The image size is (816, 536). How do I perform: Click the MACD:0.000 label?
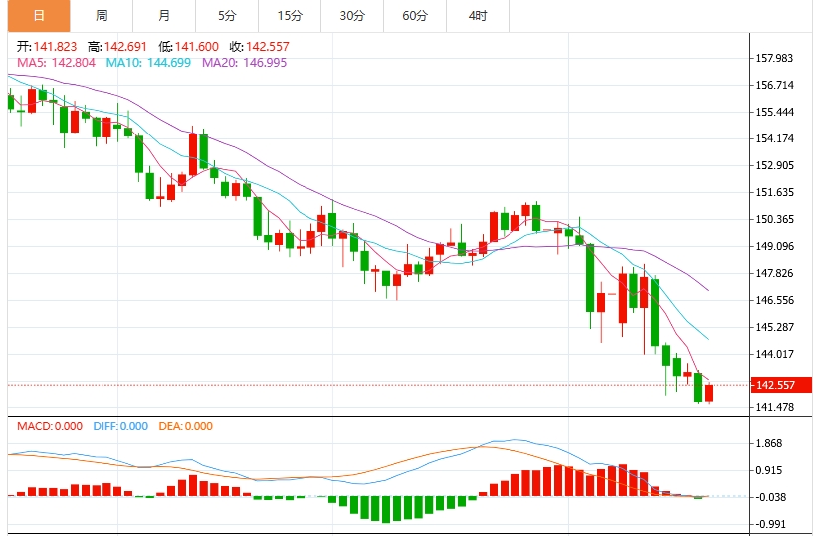pyautogui.click(x=50, y=426)
